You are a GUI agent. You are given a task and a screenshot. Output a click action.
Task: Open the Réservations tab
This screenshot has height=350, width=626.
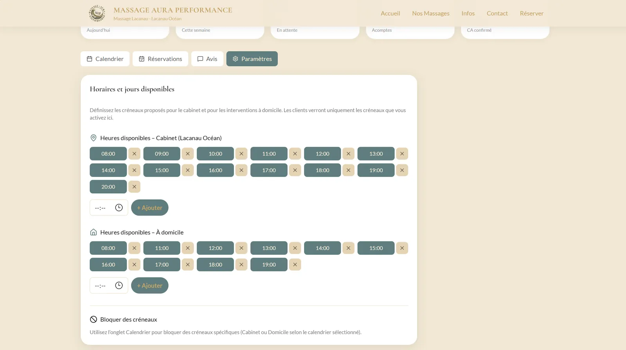[160, 59]
